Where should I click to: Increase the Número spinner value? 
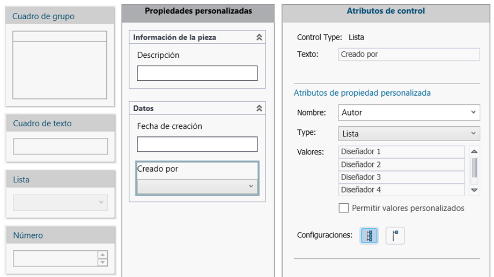[x=102, y=255]
